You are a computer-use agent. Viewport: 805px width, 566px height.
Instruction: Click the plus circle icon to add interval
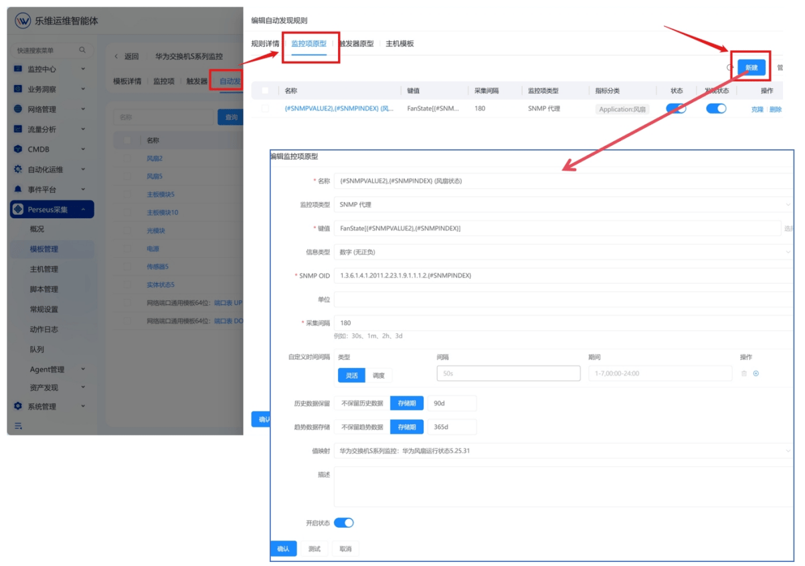coord(756,373)
